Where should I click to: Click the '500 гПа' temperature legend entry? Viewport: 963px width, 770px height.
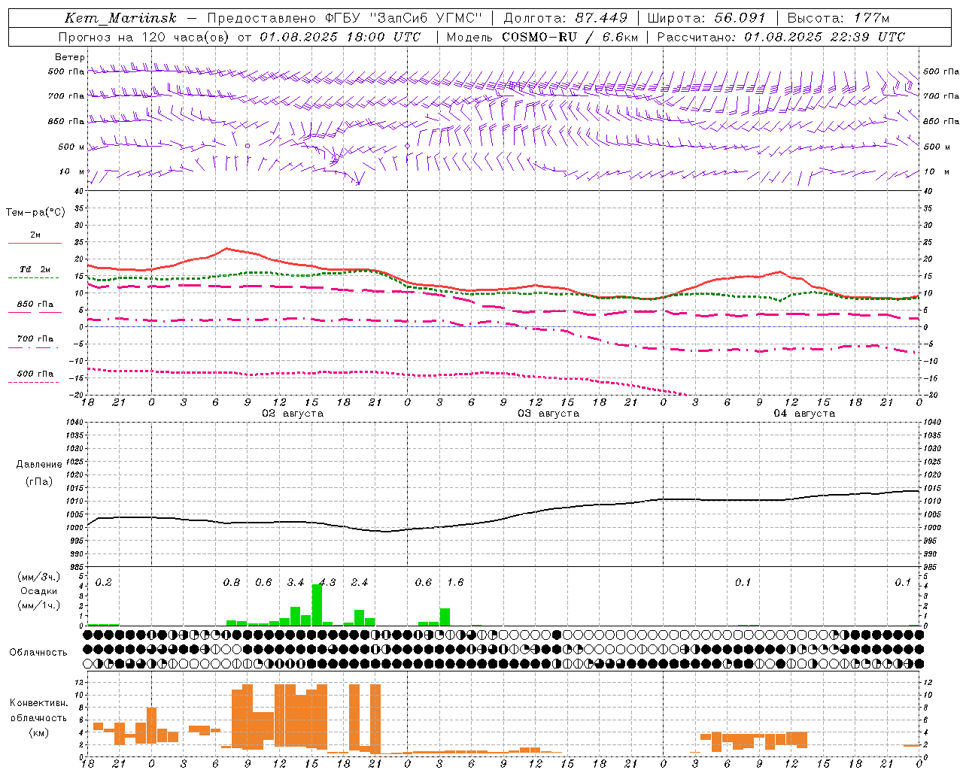[x=35, y=374]
